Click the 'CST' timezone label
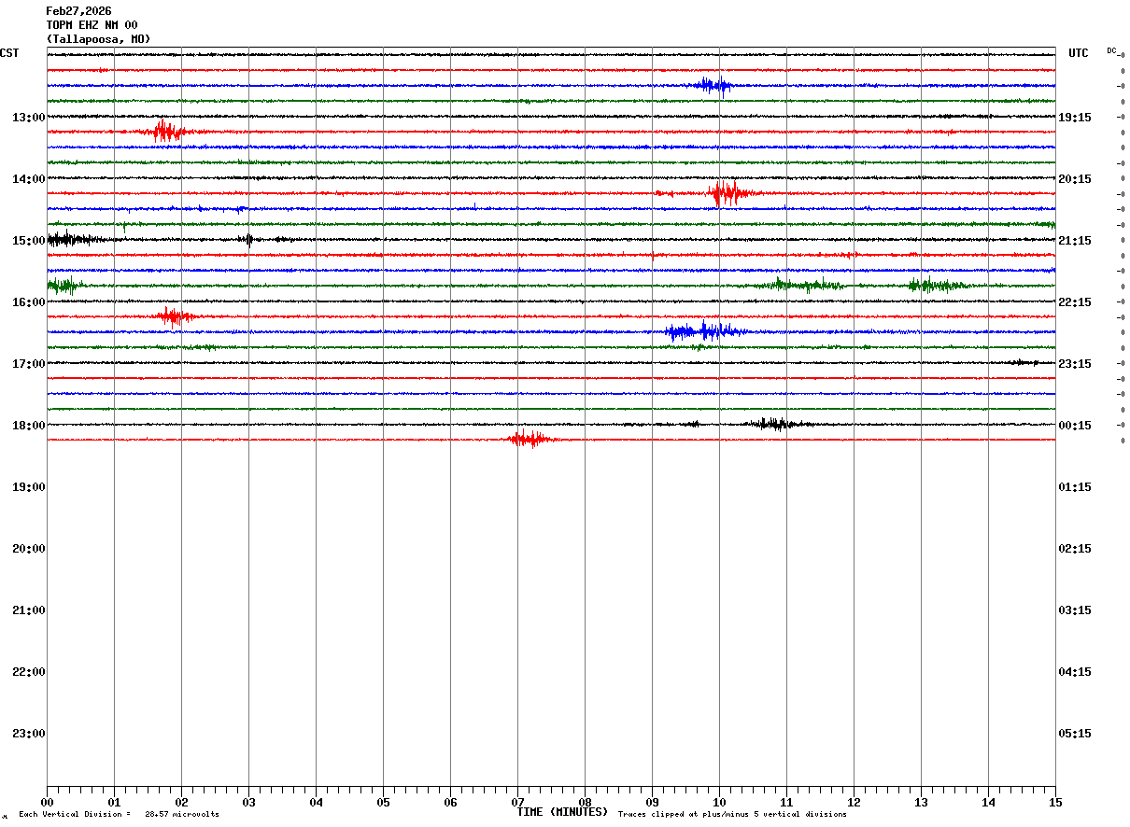The height and width of the screenshot is (827, 1130). (9, 53)
